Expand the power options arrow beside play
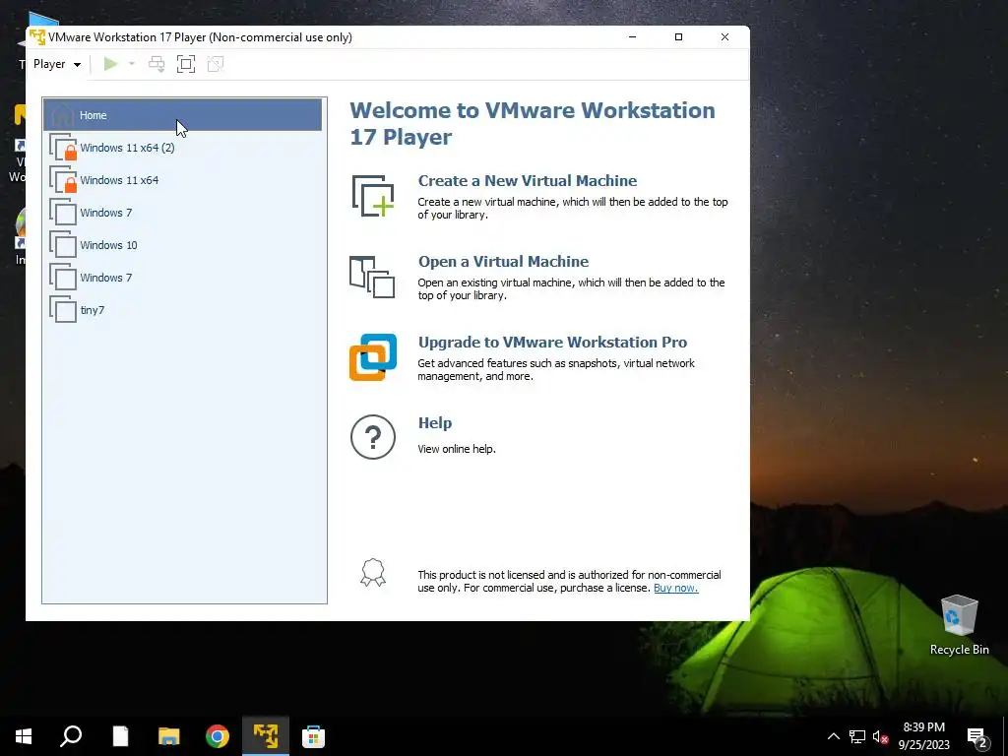Screen dimensions: 1008x756 tap(132, 64)
